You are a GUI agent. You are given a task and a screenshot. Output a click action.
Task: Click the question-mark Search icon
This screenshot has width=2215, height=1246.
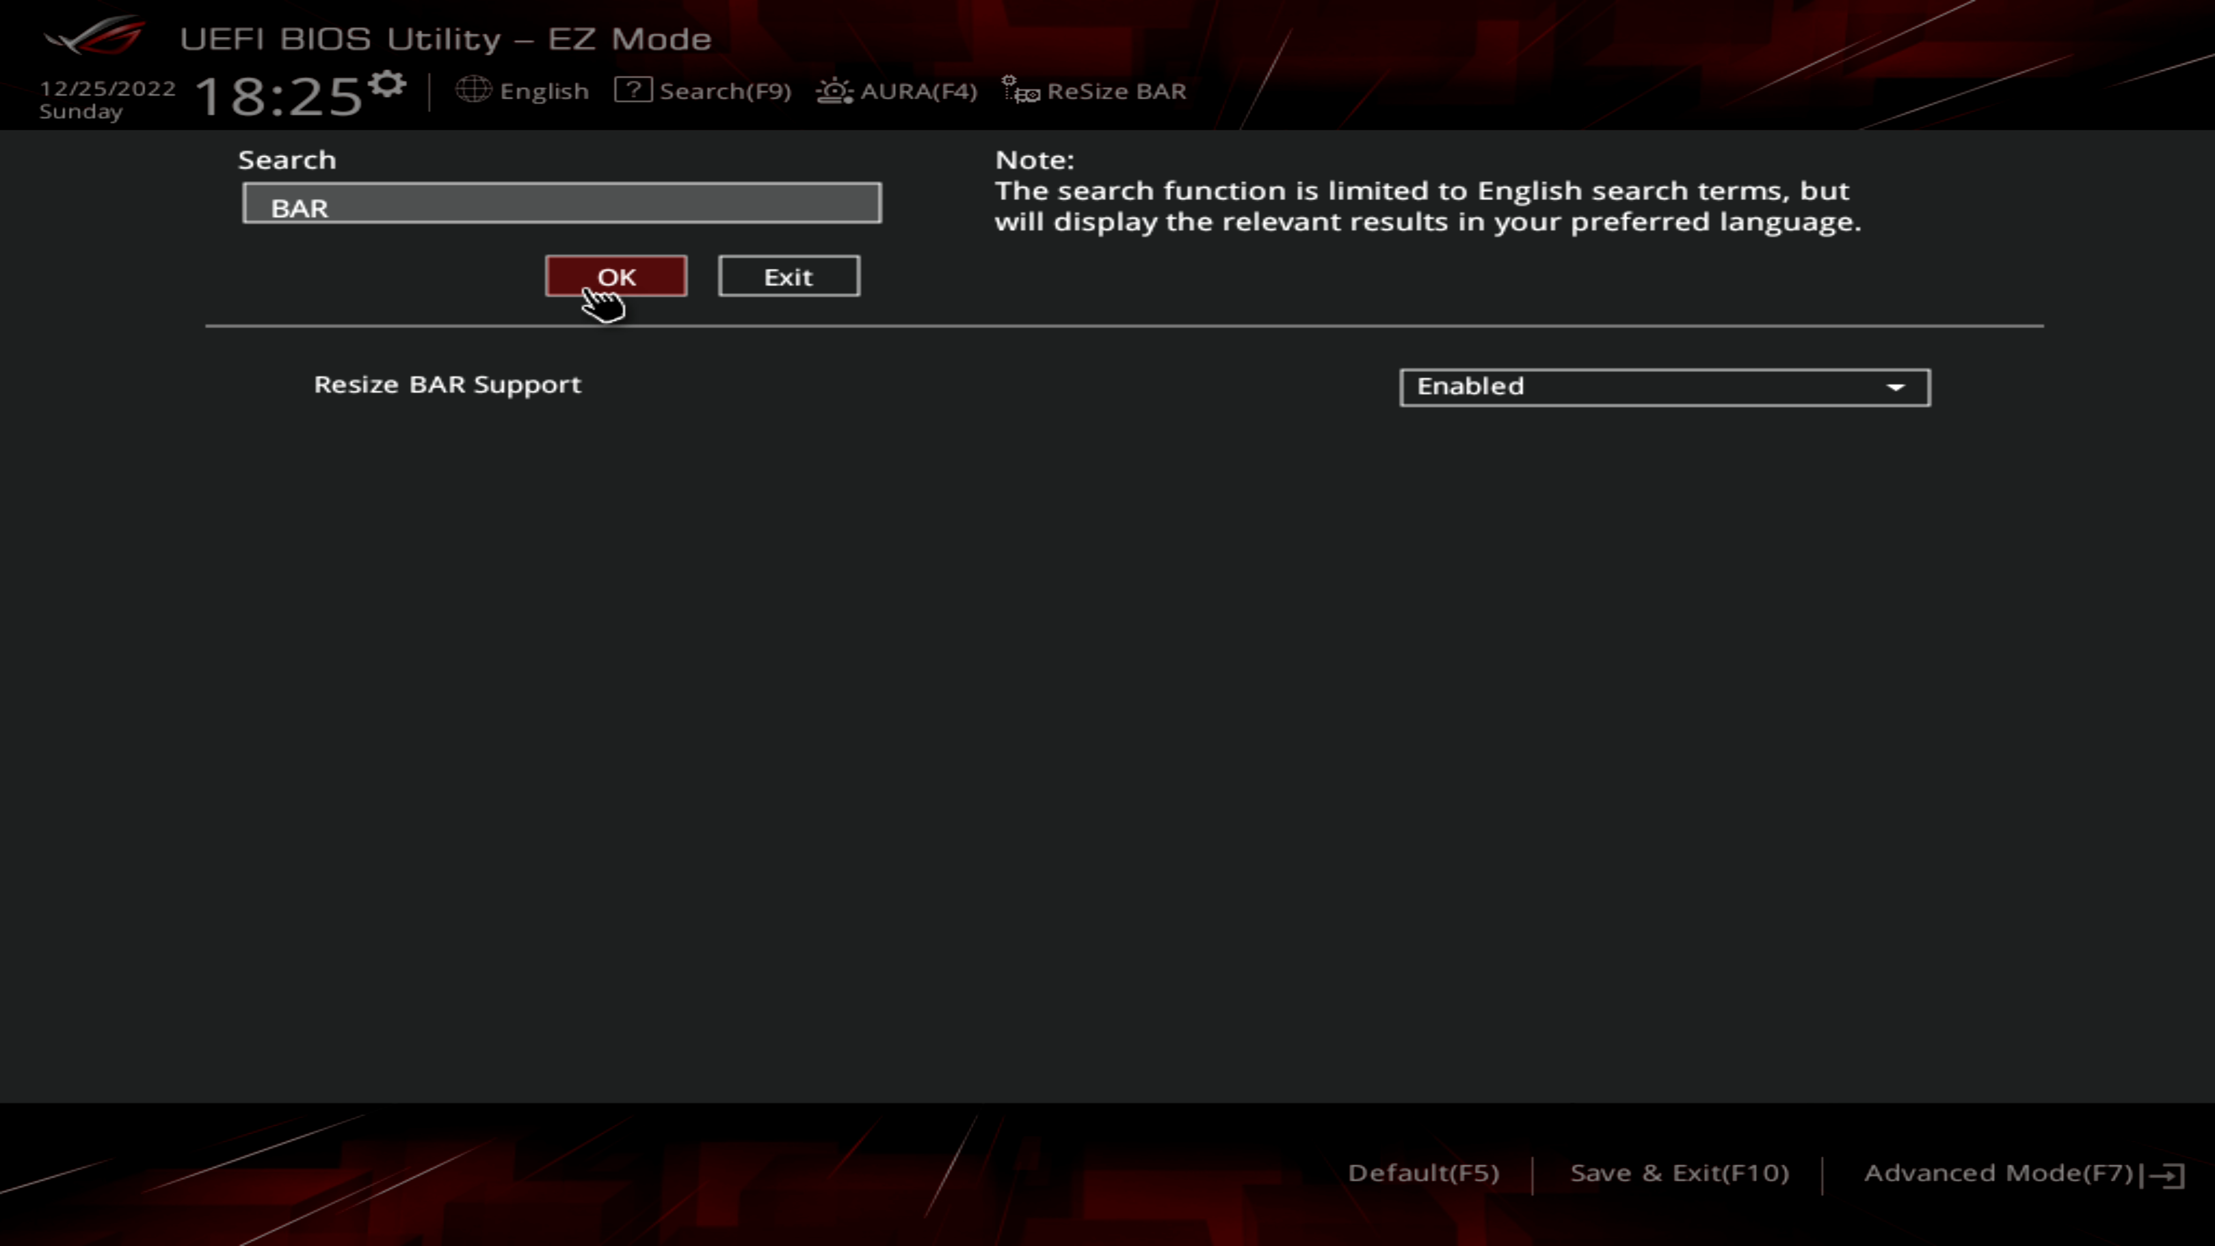633,91
